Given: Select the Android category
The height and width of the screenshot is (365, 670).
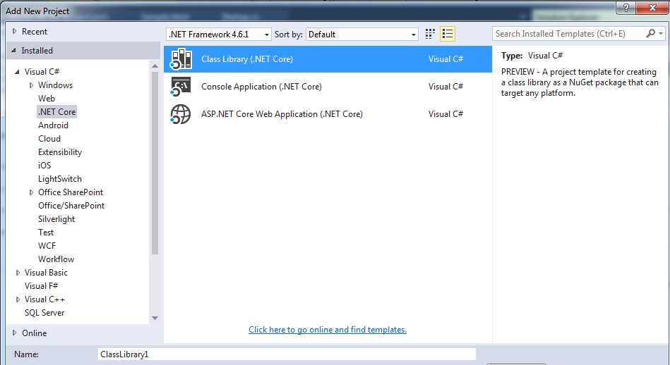Looking at the screenshot, I should click(53, 125).
